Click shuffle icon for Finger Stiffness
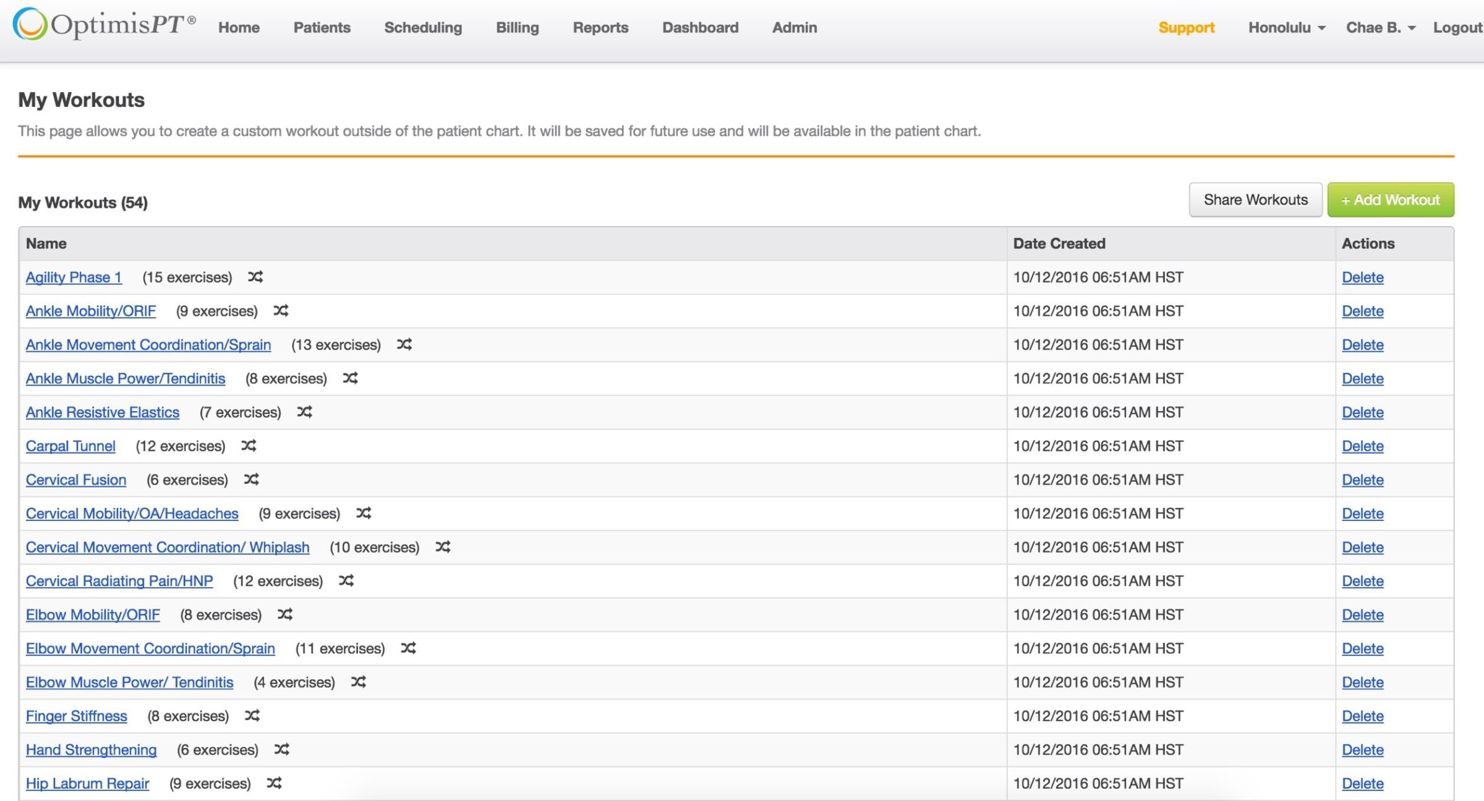1484x801 pixels. tap(252, 716)
